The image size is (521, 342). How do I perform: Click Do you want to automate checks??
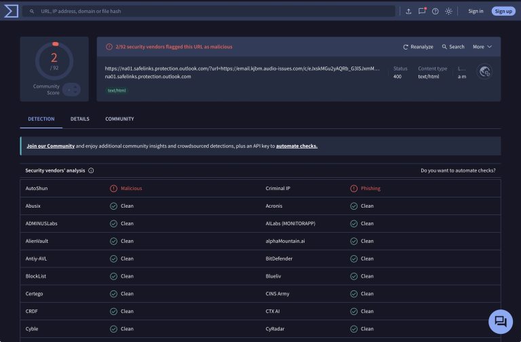(x=458, y=170)
